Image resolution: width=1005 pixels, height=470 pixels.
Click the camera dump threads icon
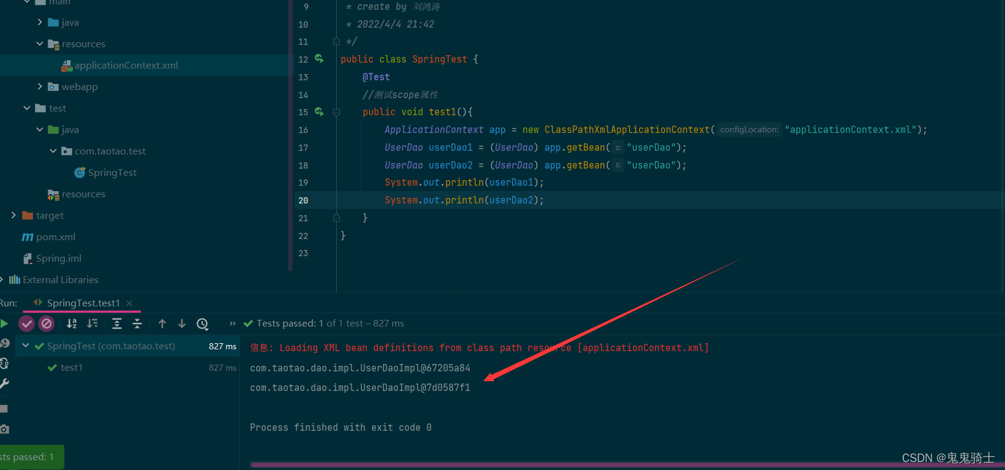tap(4, 429)
